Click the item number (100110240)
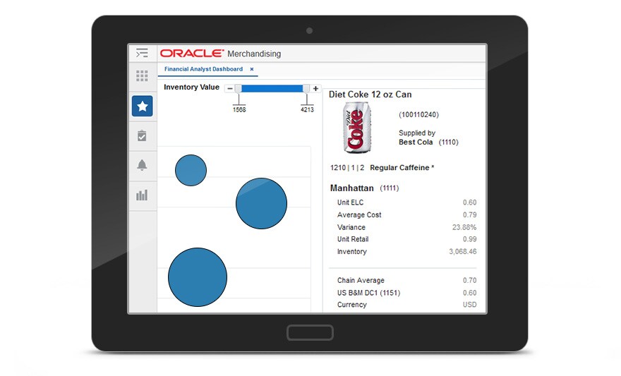 (x=418, y=115)
